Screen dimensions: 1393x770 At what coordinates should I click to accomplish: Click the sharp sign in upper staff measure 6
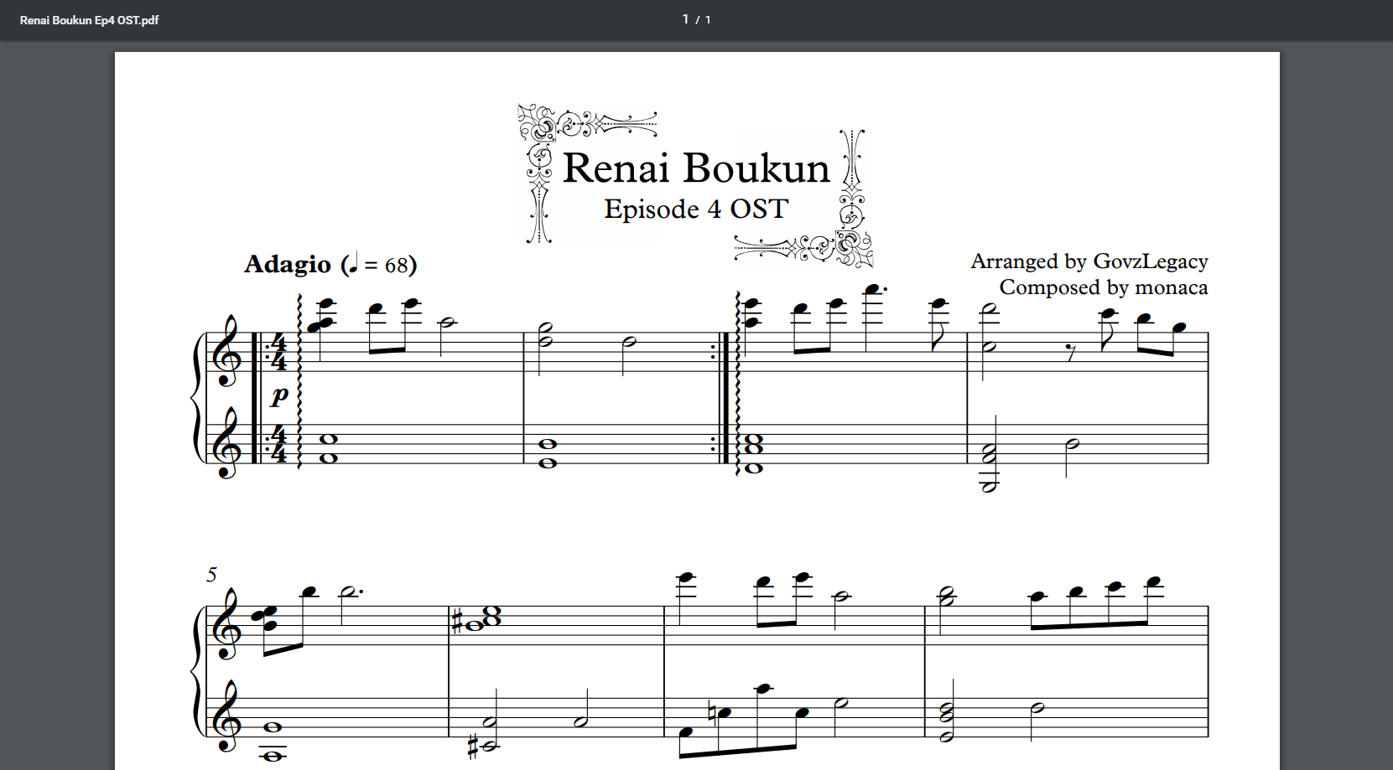point(457,624)
